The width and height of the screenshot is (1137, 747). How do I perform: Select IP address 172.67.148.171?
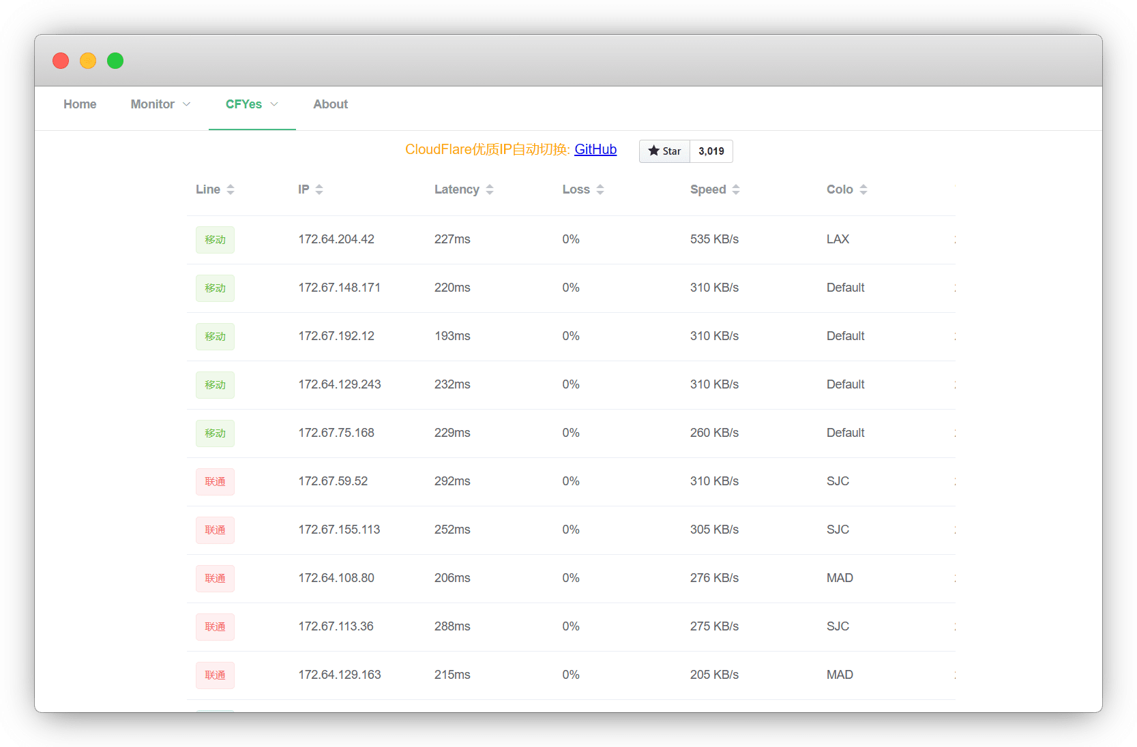click(x=339, y=288)
